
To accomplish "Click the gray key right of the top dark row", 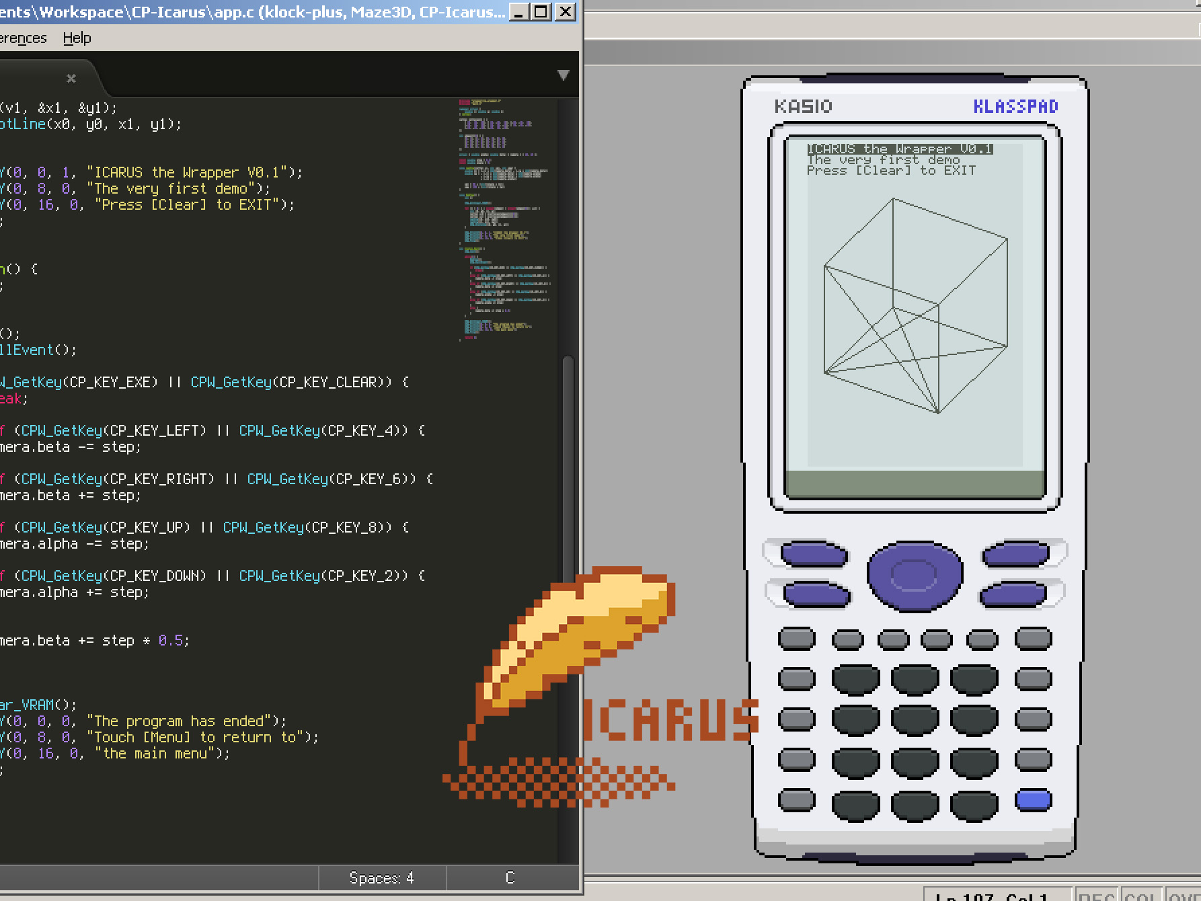I will (1033, 679).
